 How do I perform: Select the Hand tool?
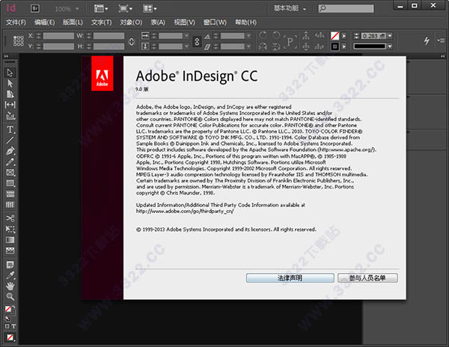[10, 286]
